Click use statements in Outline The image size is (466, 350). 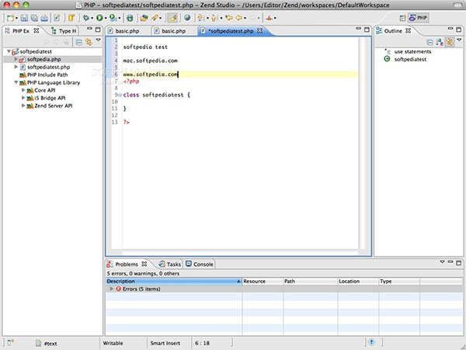tap(412, 51)
